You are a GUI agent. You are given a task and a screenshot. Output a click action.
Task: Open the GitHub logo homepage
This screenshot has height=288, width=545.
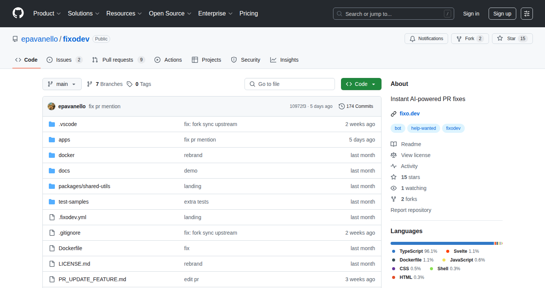point(18,13)
